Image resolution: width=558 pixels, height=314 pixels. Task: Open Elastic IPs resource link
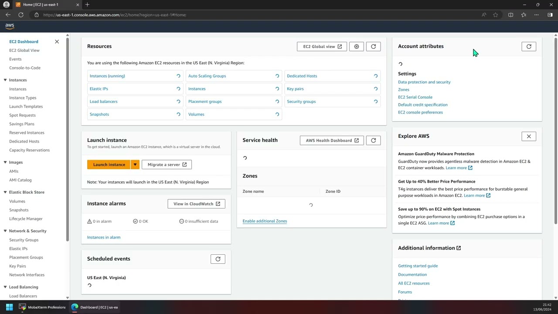pyautogui.click(x=99, y=89)
